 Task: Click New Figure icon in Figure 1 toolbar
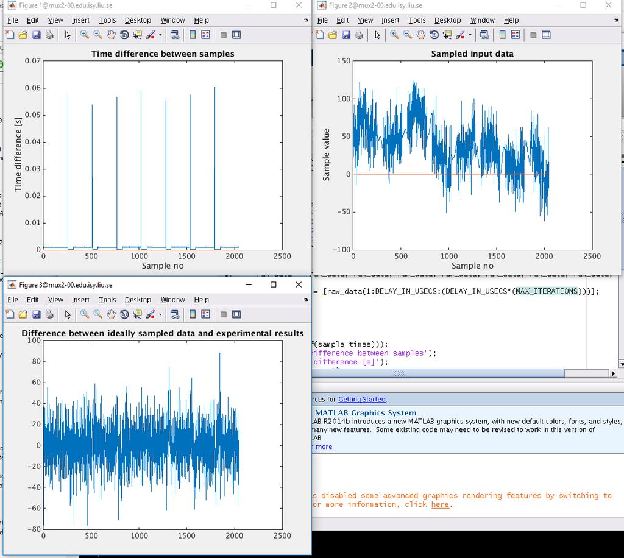tap(10, 35)
